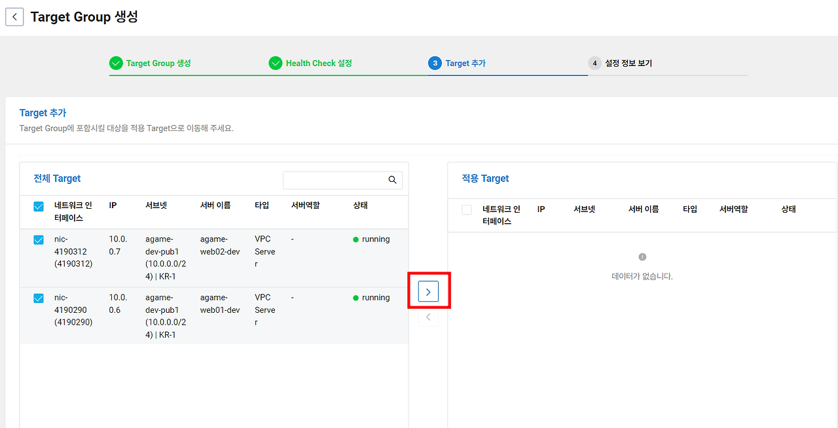
Task: Click the gray info icon above 데이터가 없습니다
Action: tap(642, 257)
